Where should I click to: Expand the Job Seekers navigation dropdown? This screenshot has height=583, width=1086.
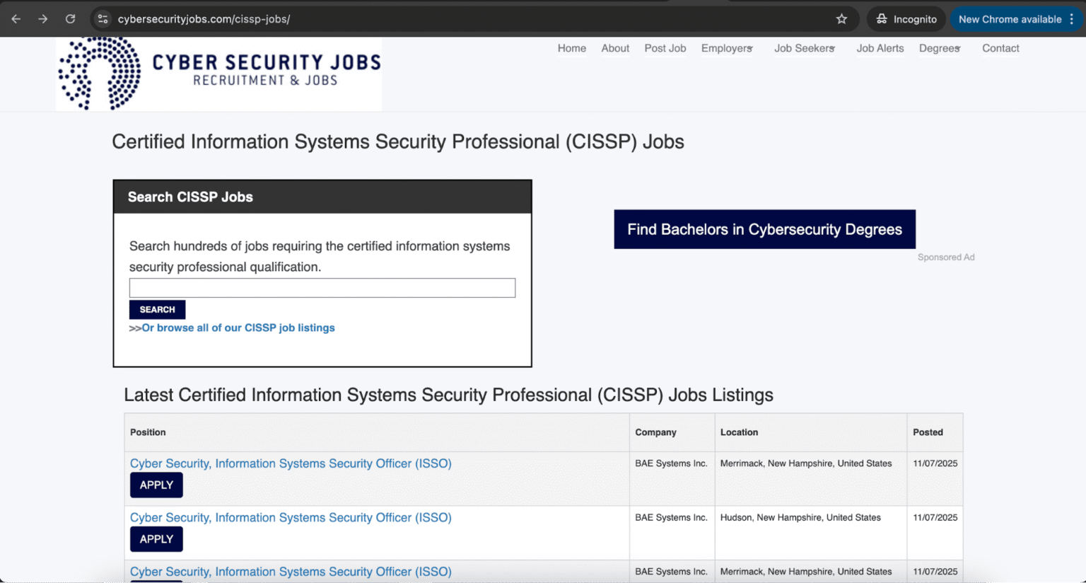pyautogui.click(x=802, y=48)
